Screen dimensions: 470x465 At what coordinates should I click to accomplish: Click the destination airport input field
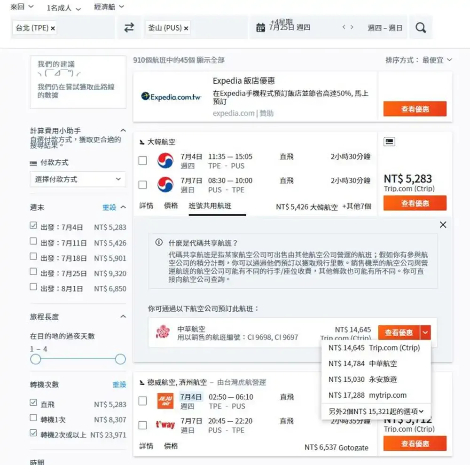[196, 28]
